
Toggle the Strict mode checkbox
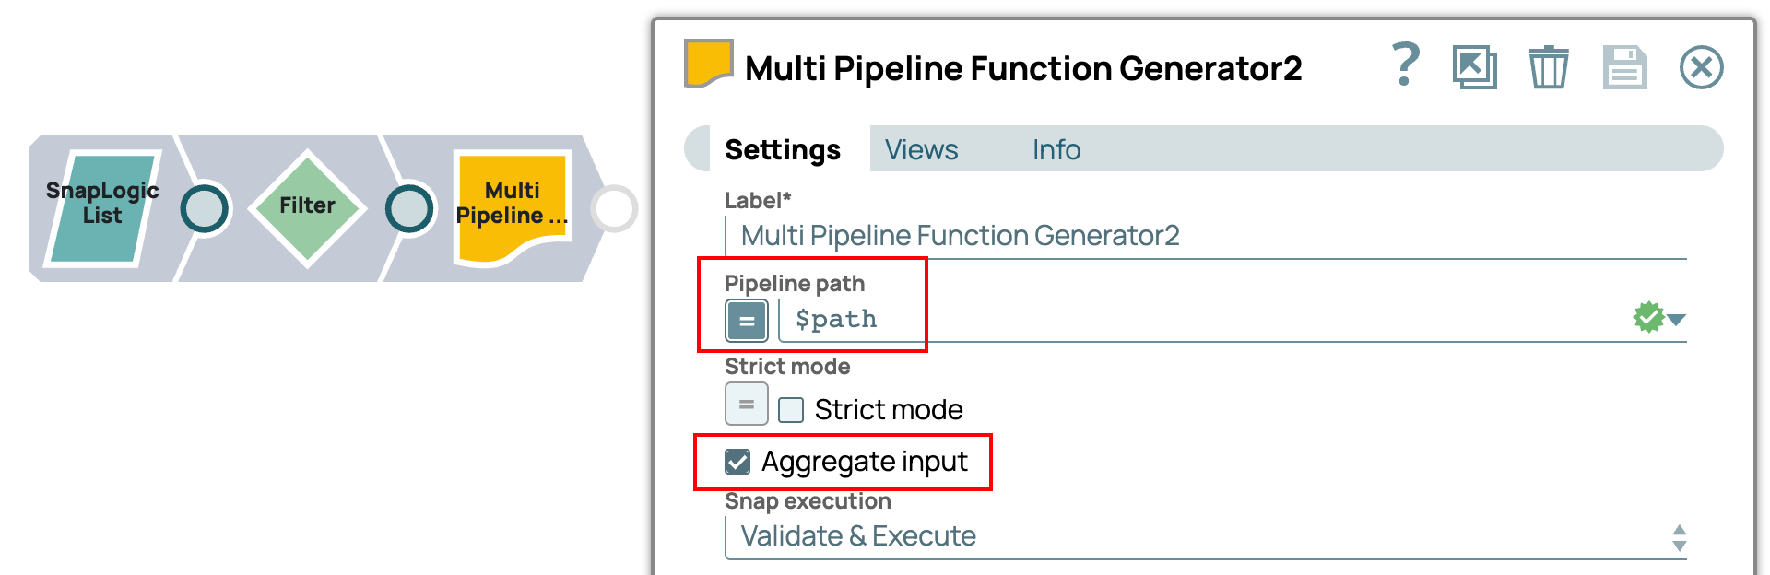pyautogui.click(x=791, y=409)
